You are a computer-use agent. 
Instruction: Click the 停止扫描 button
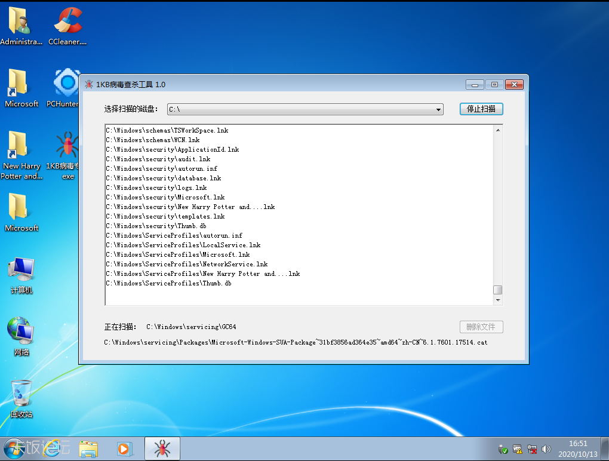click(x=481, y=109)
